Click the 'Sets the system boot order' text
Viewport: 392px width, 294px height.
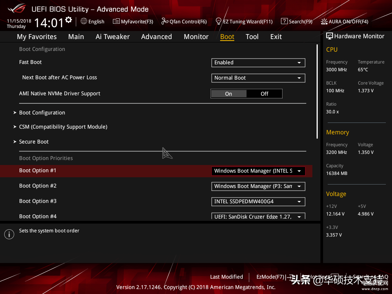coord(49,231)
